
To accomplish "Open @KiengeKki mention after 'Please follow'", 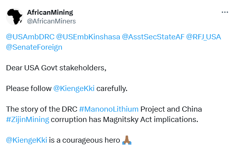I will tap(74, 89).
